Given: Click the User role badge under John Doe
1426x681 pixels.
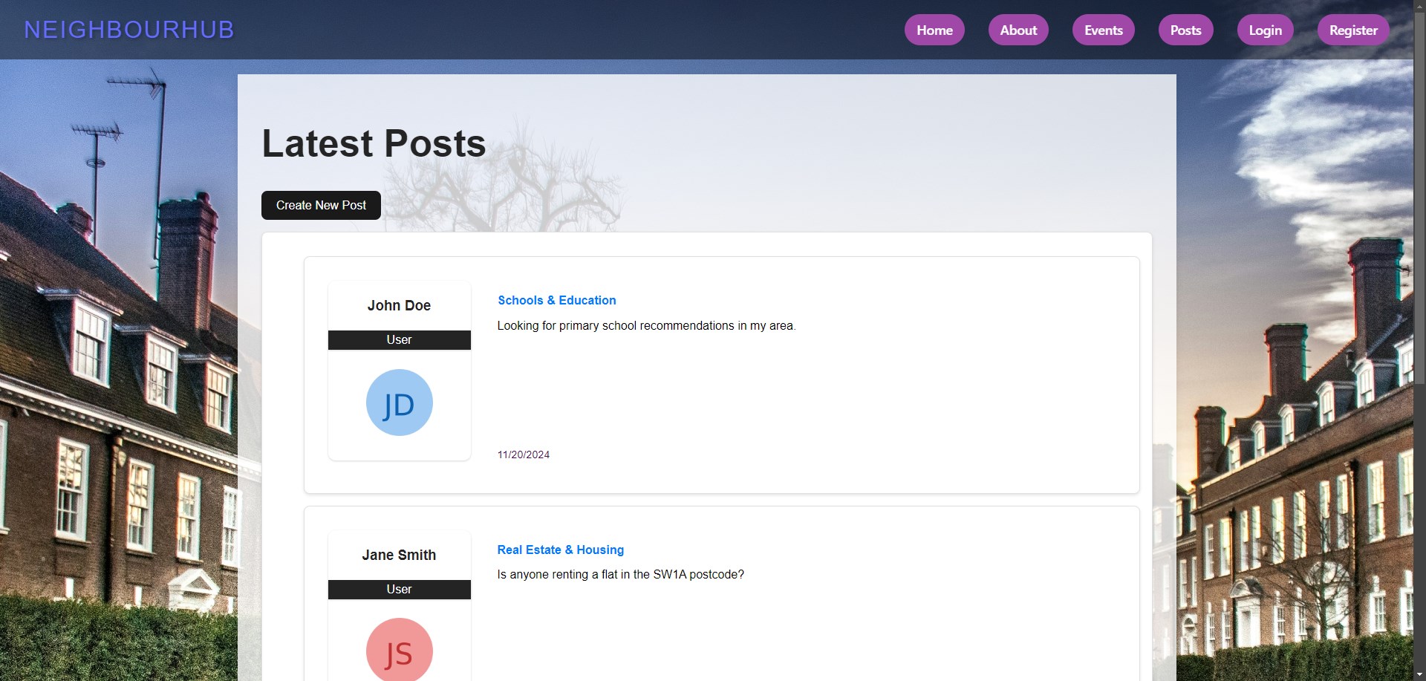Looking at the screenshot, I should pos(399,339).
